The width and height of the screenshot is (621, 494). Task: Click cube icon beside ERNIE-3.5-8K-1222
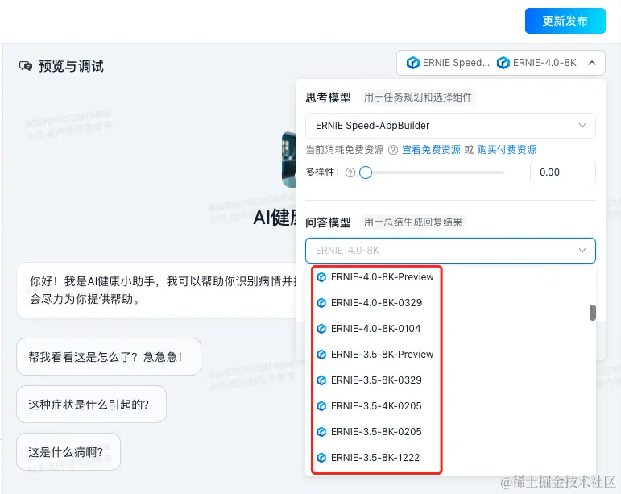click(x=321, y=458)
